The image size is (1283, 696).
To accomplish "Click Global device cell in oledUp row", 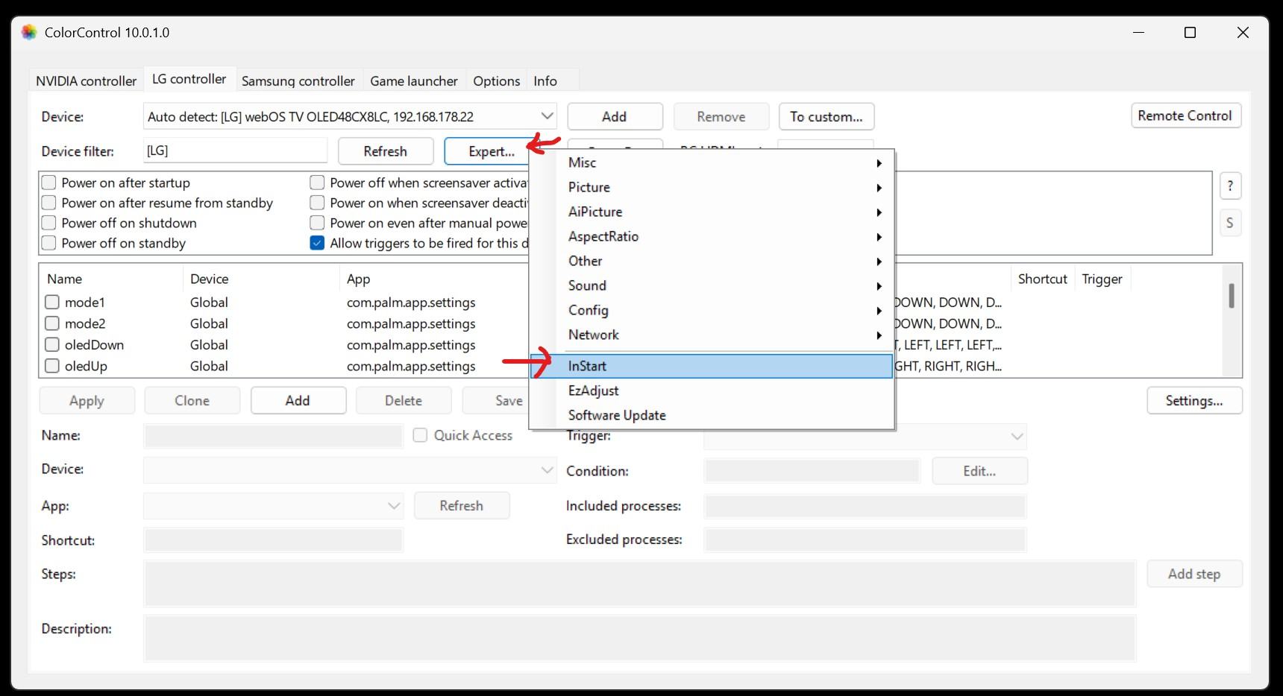I will [x=209, y=366].
